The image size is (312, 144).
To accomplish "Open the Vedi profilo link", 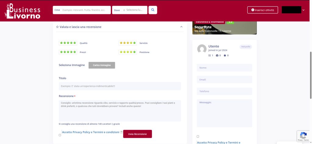I will click(x=246, y=47).
